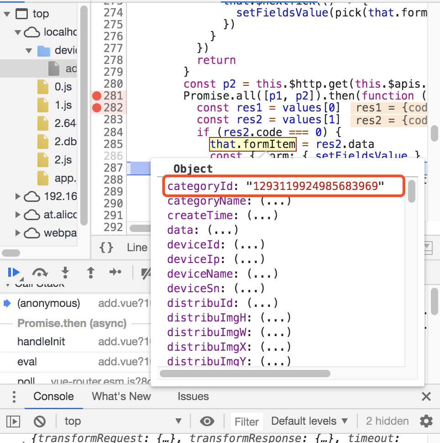The image size is (440, 443).
Task: Step into the next function call
Action: 65,272
